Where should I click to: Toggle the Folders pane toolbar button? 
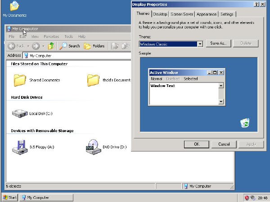[x=94, y=46]
